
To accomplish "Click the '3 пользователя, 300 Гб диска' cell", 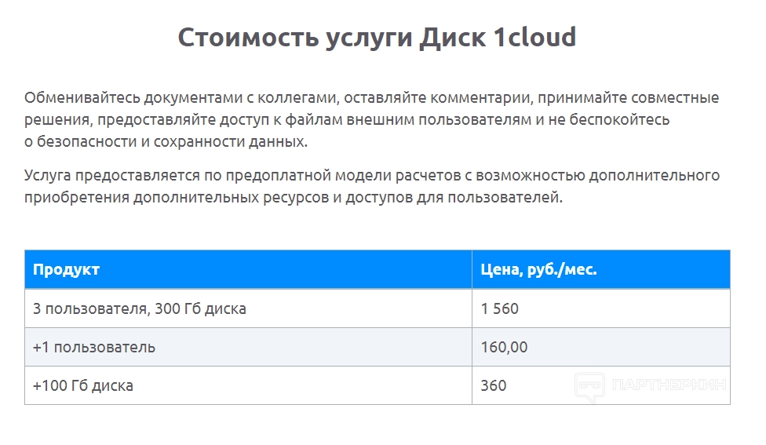I will (x=140, y=308).
